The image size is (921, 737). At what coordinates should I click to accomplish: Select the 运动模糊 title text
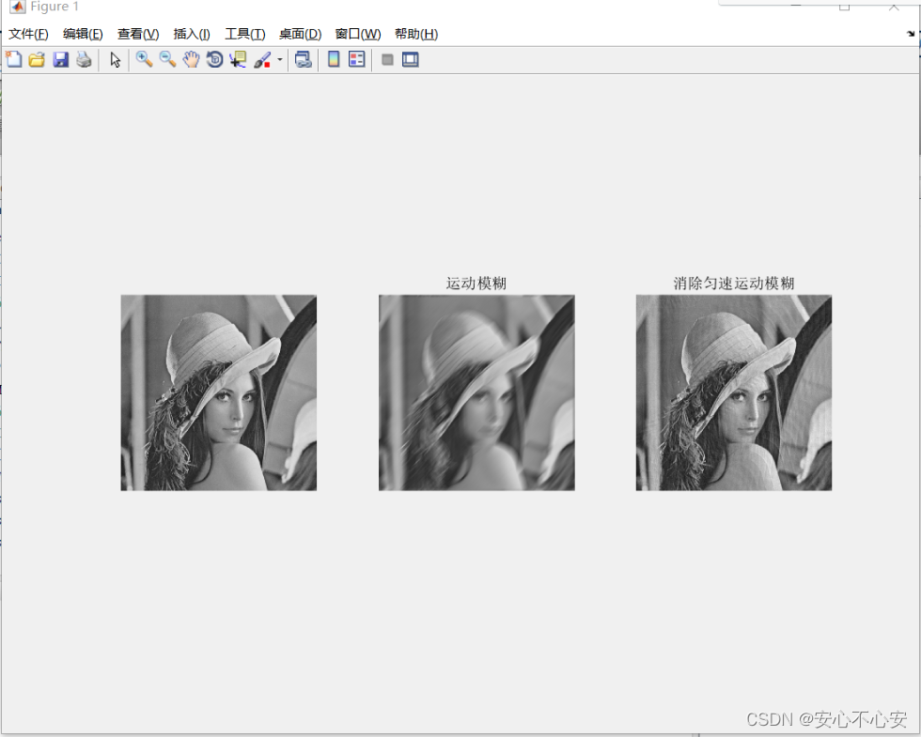point(476,284)
